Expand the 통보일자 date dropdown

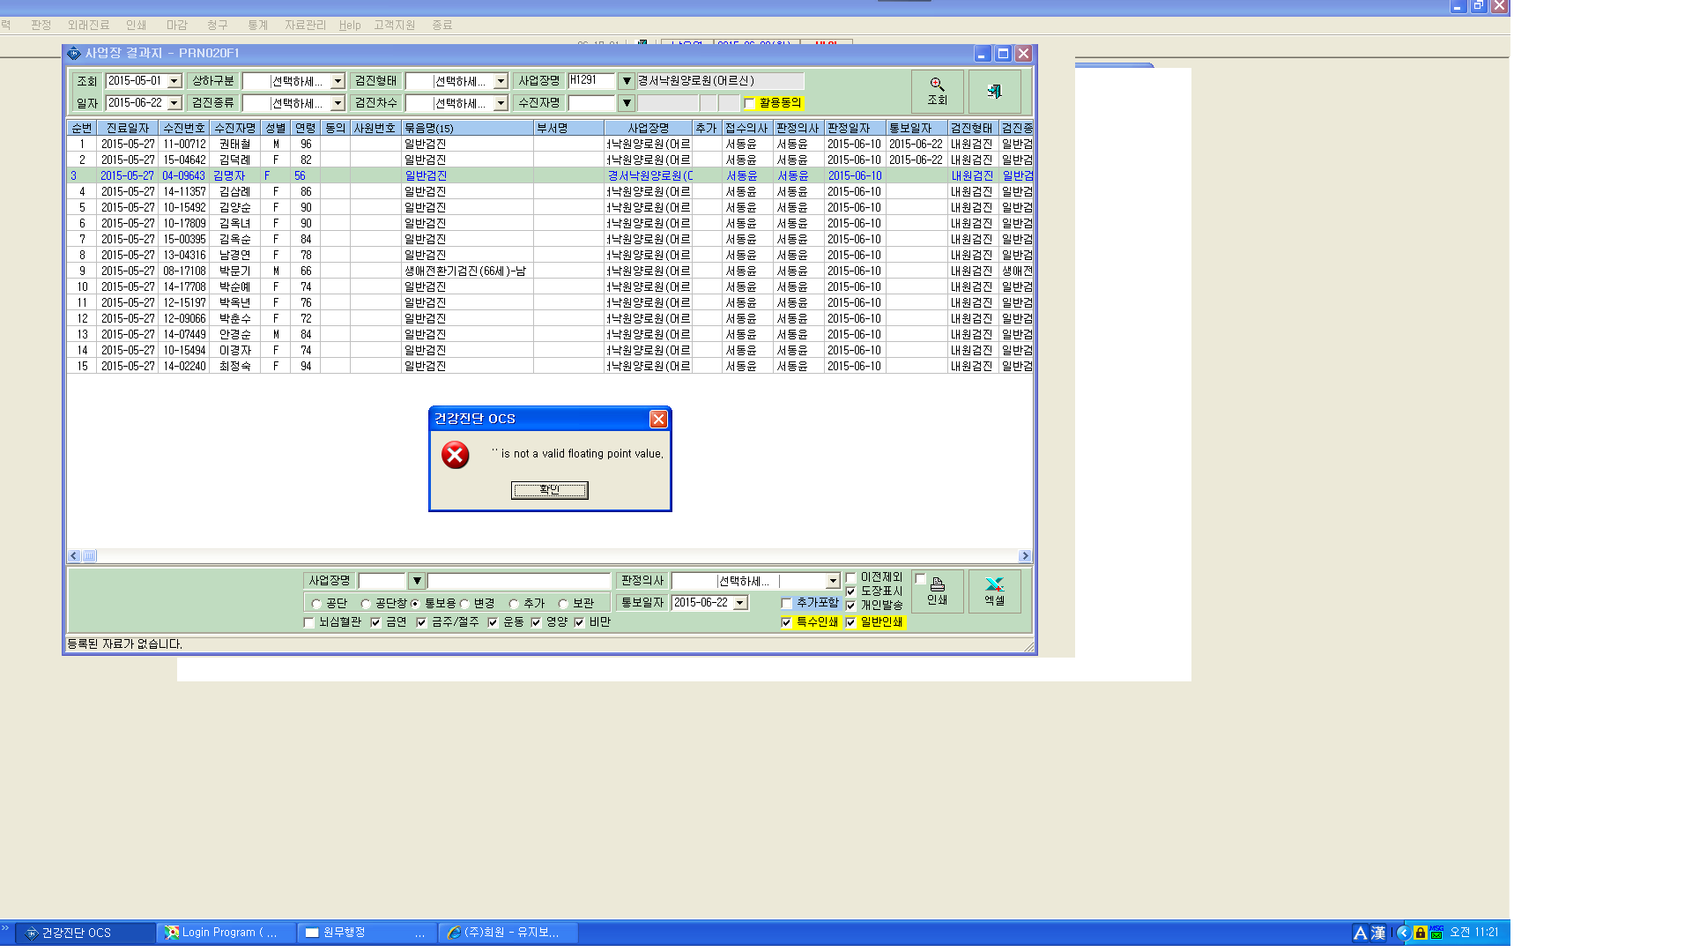click(740, 603)
